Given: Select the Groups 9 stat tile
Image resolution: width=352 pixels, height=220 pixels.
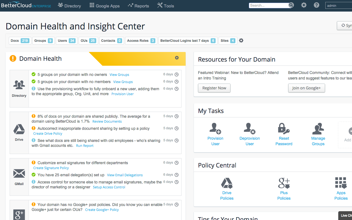Looking at the screenshot, I should coord(43,40).
